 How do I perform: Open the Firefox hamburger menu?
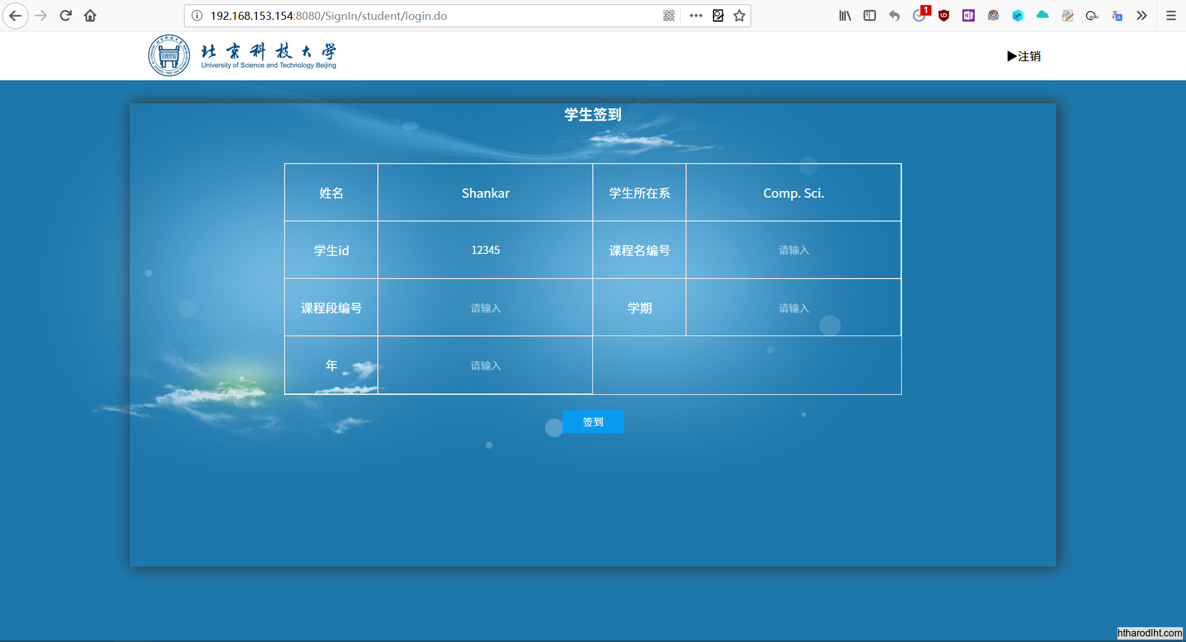pyautogui.click(x=1171, y=15)
